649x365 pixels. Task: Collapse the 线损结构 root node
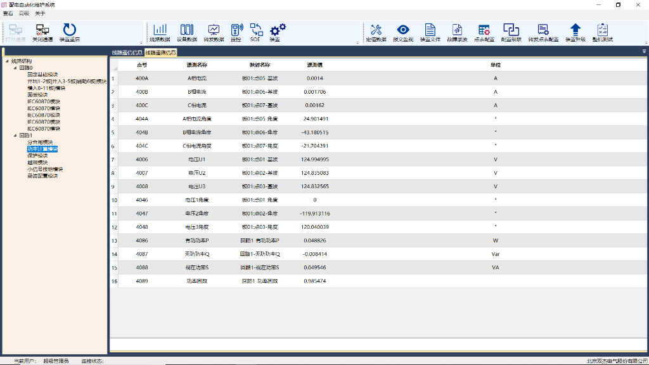click(7, 61)
